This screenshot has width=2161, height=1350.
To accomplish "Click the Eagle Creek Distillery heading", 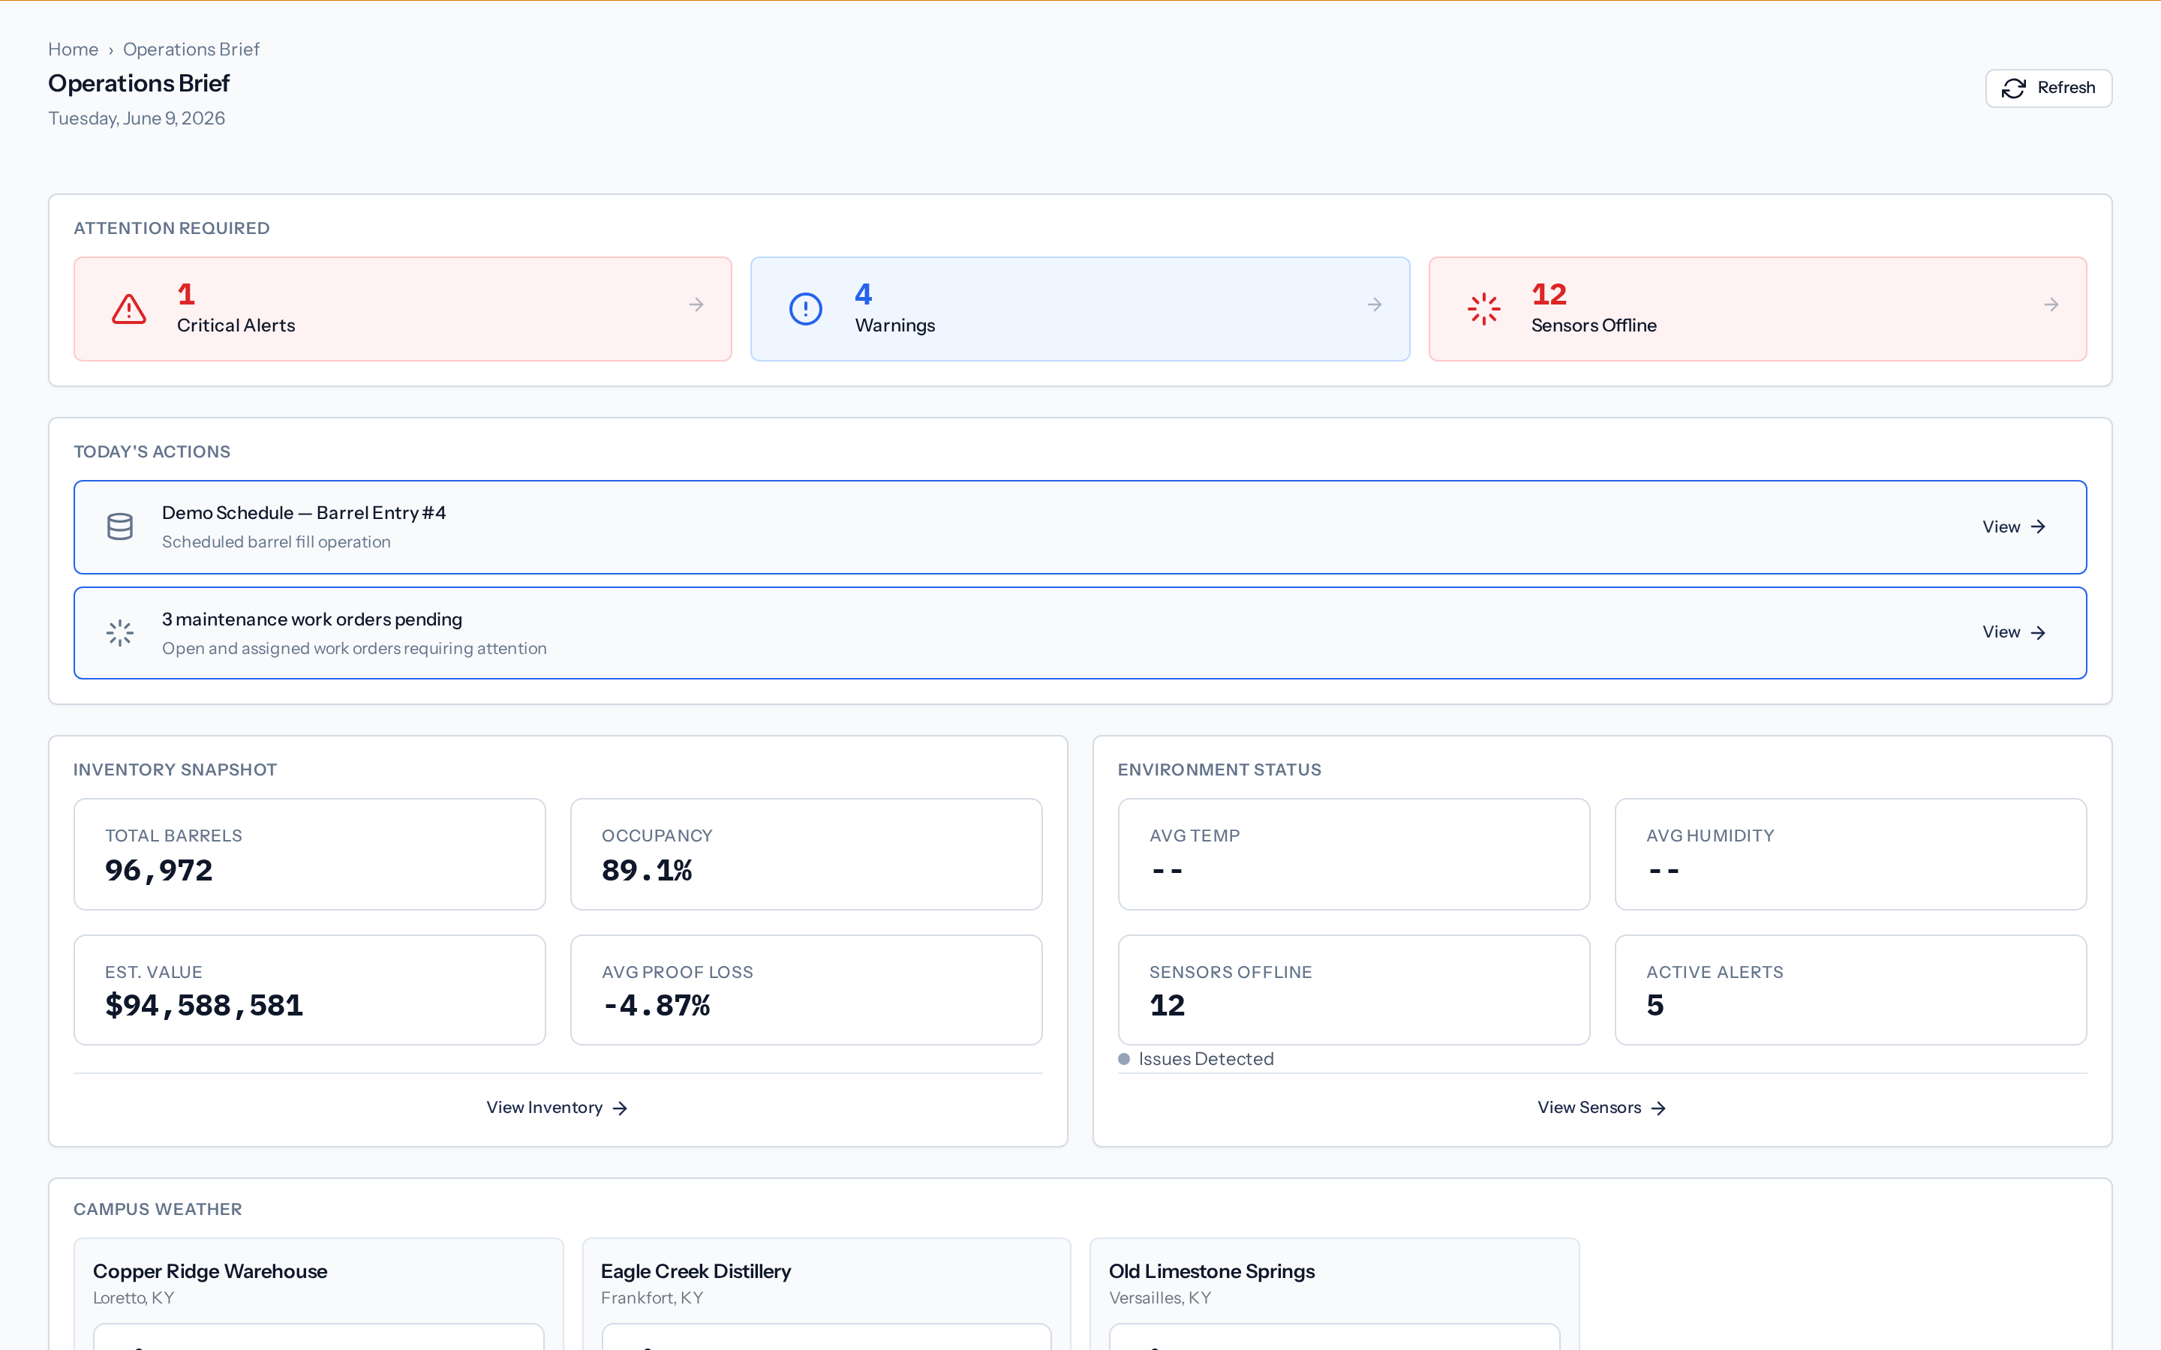I will pos(696,1270).
